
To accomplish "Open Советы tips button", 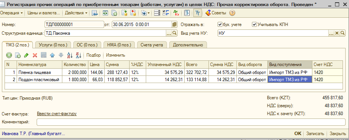I will (216, 13).
